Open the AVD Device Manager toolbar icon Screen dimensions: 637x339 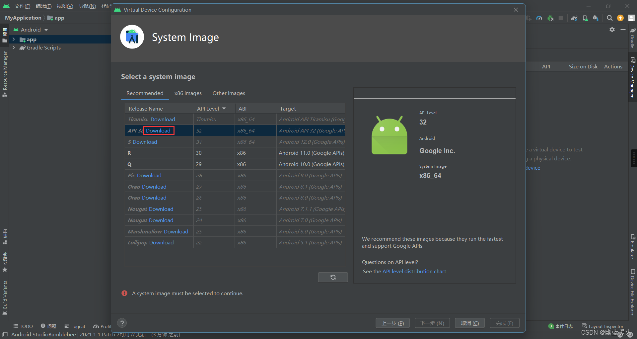point(586,18)
